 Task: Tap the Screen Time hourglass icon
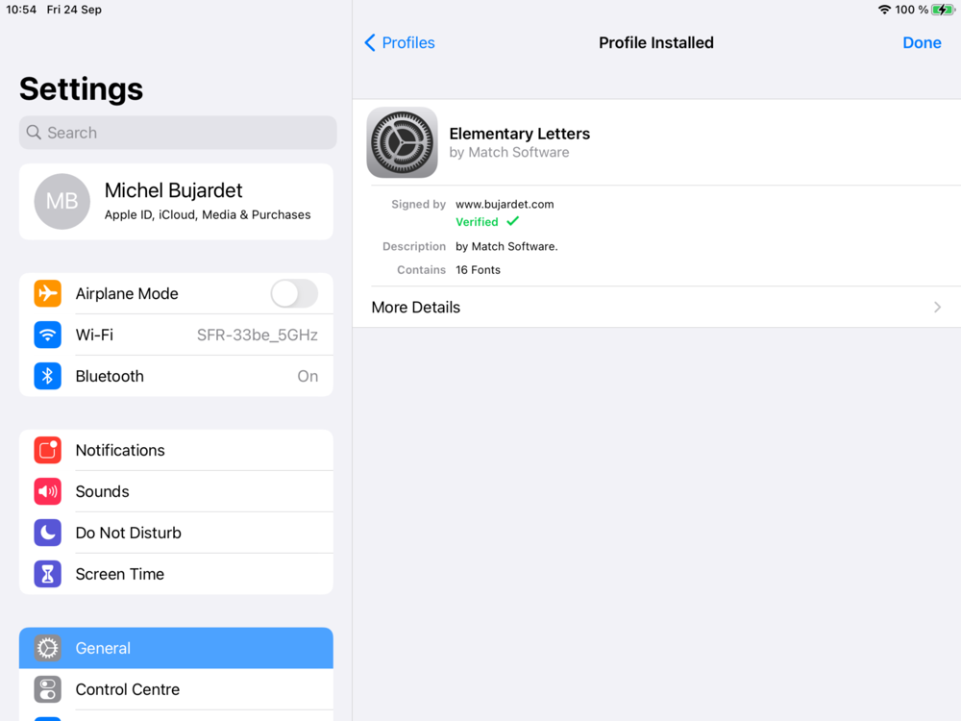tap(47, 574)
